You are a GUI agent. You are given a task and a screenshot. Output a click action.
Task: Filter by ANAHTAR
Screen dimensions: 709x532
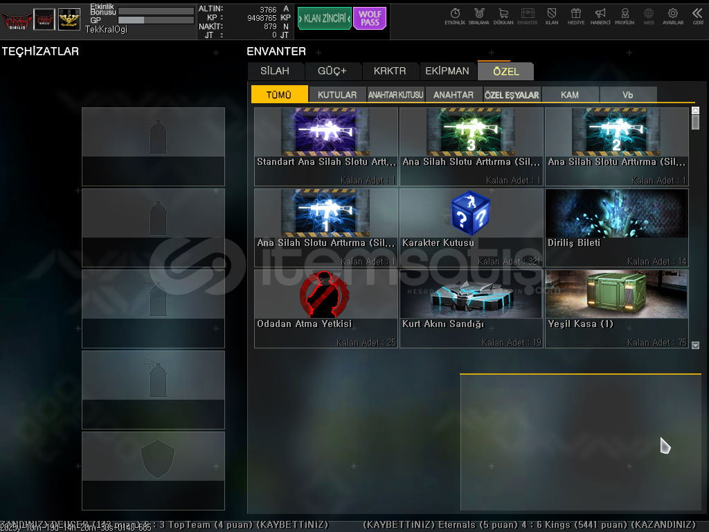click(x=454, y=94)
